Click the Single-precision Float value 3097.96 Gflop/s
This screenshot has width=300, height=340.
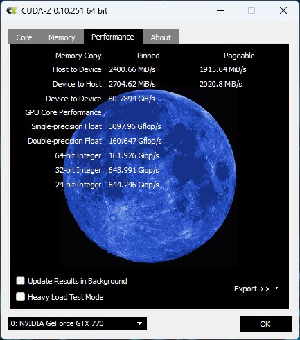[x=135, y=126]
